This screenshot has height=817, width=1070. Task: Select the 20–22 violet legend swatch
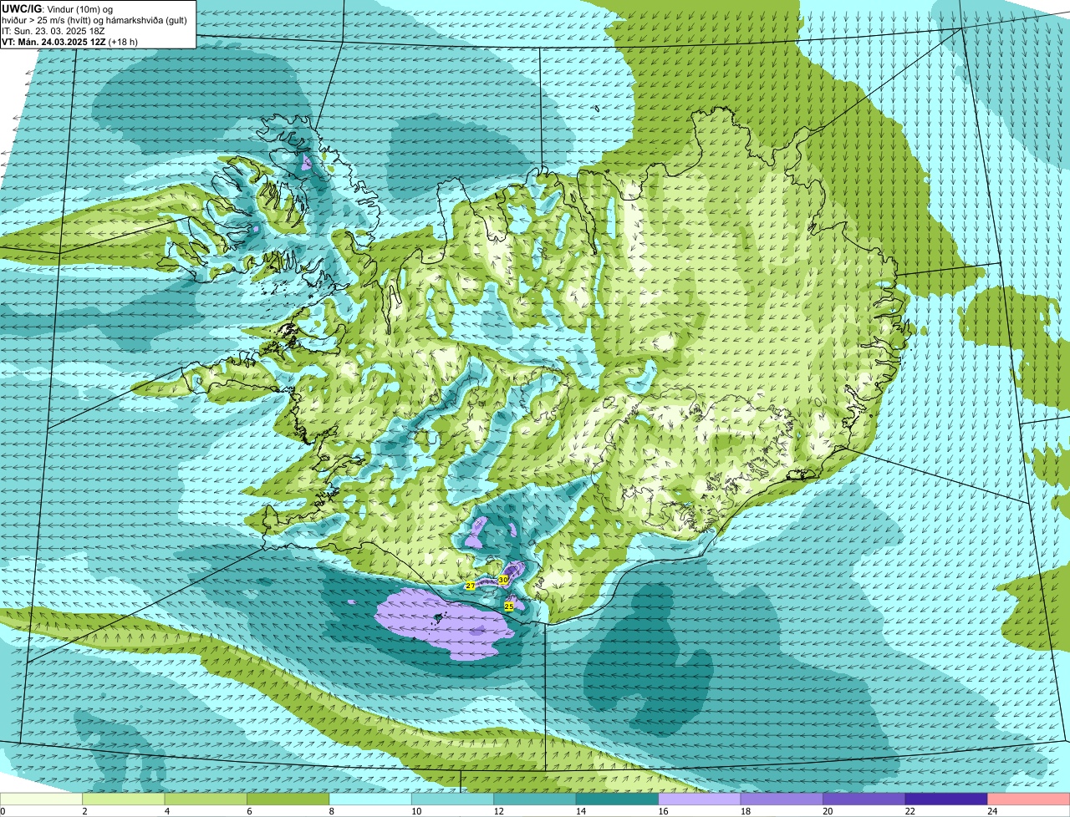coord(864,799)
